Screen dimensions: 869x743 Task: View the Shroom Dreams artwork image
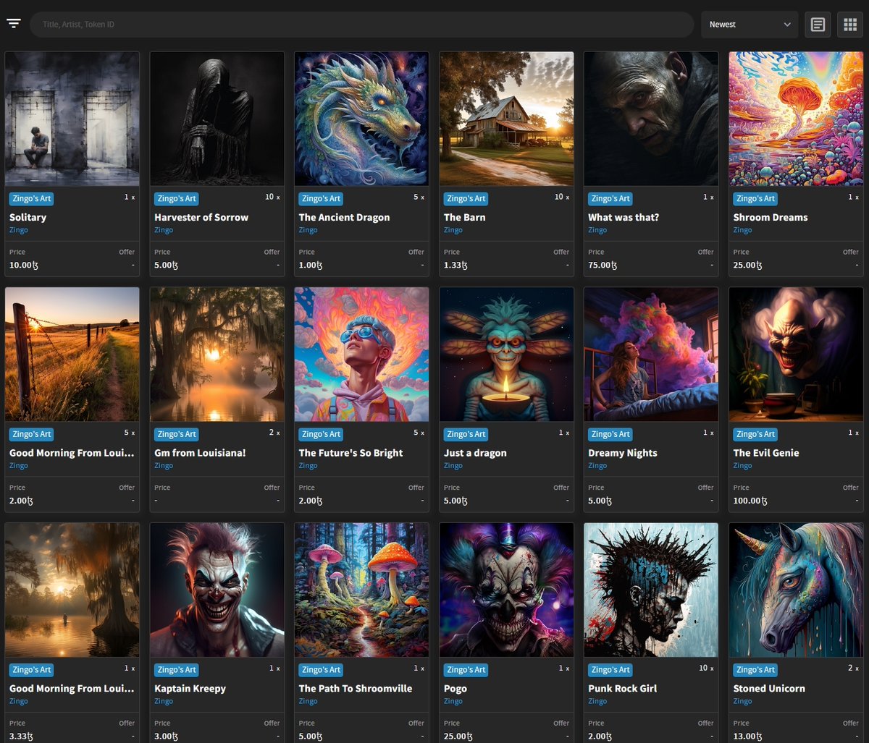[797, 119]
